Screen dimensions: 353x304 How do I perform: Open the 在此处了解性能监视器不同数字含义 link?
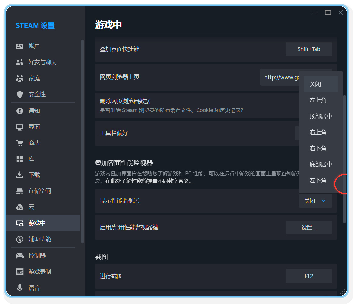click(x=149, y=181)
